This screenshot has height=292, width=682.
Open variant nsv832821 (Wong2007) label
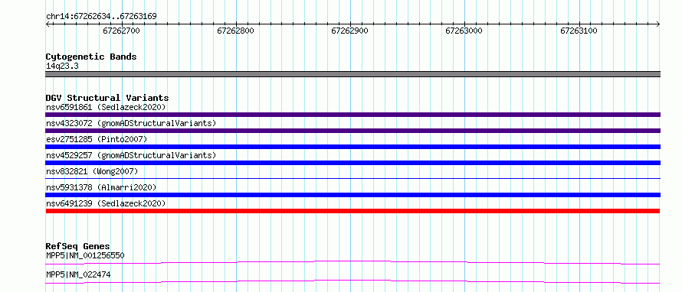(92, 171)
